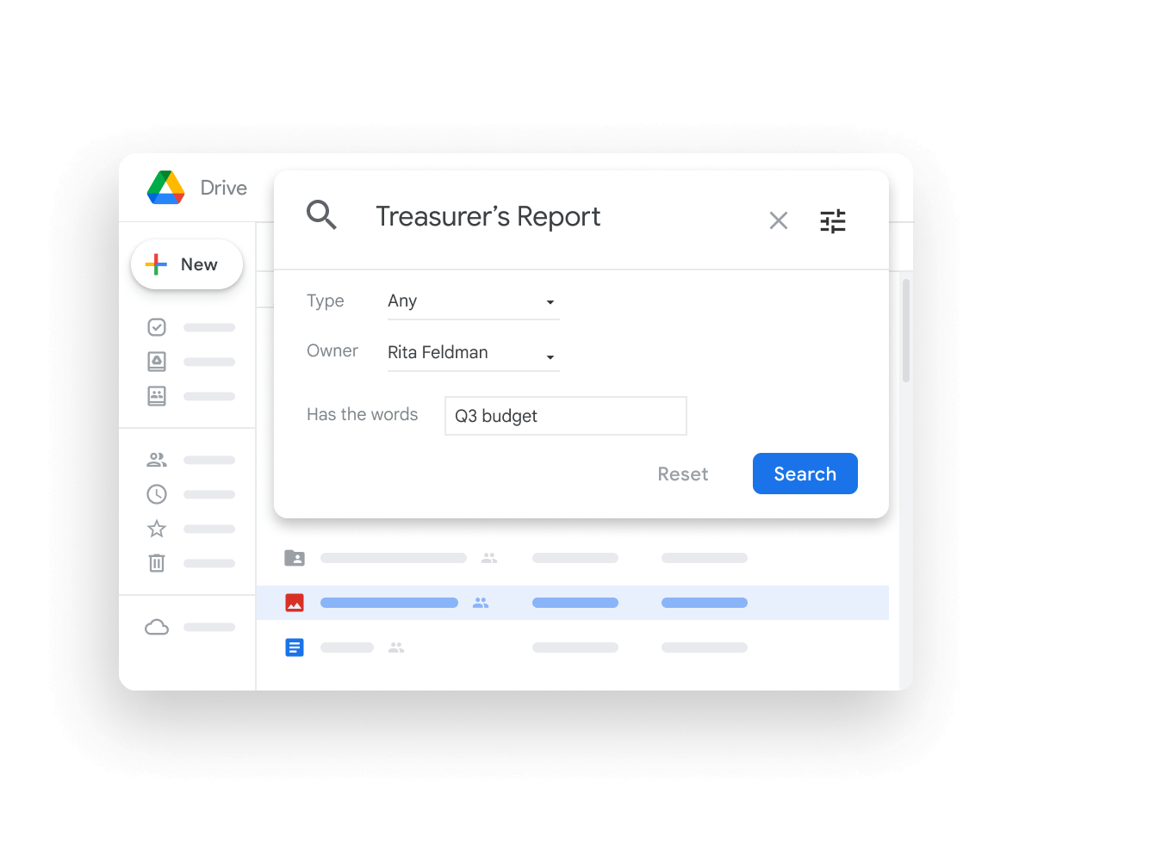Click the Treasurer's Report search text
Image resolution: width=1168 pixels, height=861 pixels.
pyautogui.click(x=488, y=217)
